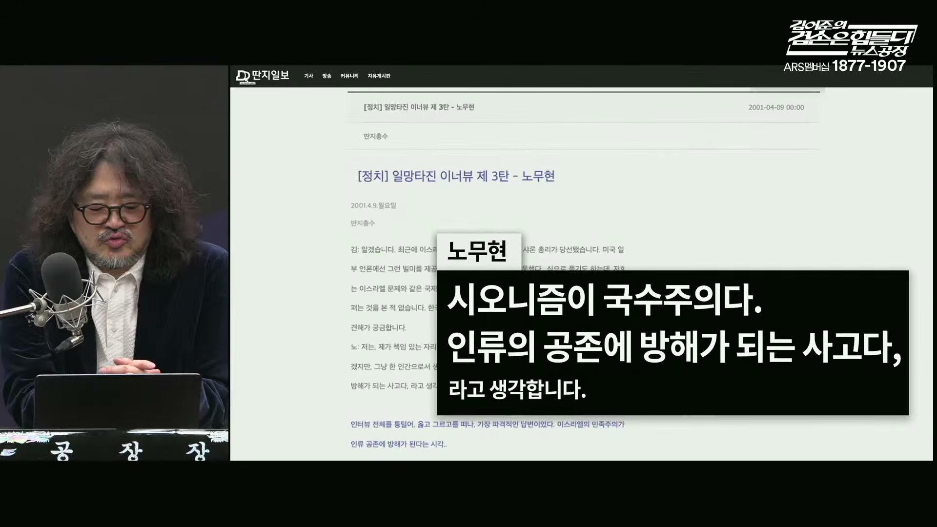Viewport: 937px width, 527px height.
Task: Click the host's black laptop
Action: coord(117,400)
